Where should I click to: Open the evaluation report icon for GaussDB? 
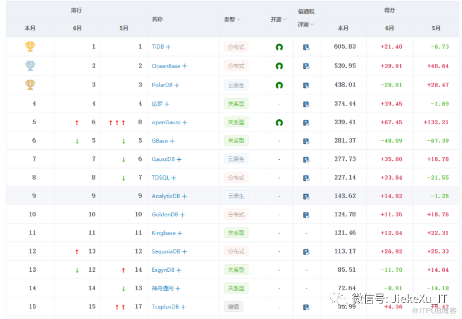306,160
